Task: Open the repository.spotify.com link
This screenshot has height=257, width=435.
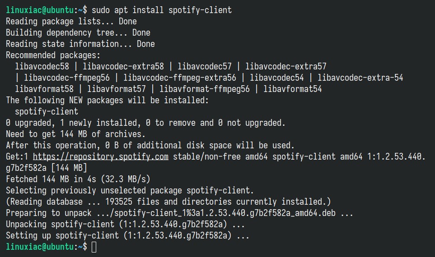Action: 101,157
